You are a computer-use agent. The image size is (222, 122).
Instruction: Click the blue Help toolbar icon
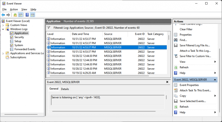27,15
